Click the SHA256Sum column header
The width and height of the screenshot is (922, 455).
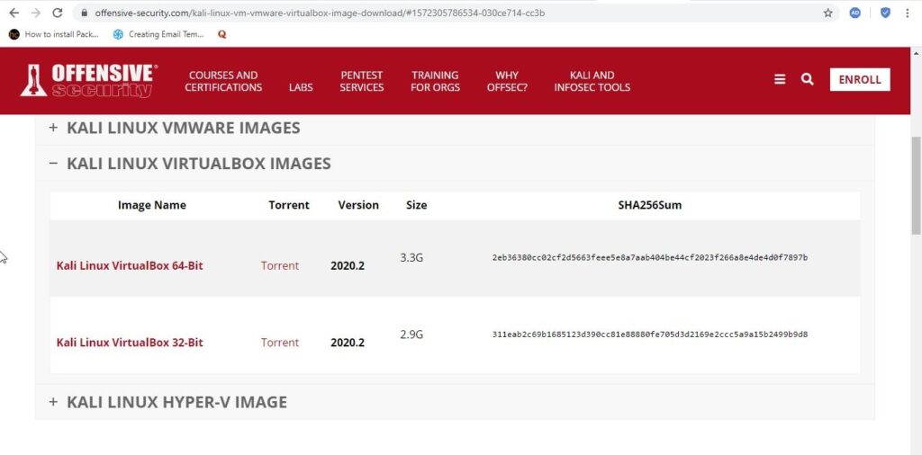click(650, 205)
